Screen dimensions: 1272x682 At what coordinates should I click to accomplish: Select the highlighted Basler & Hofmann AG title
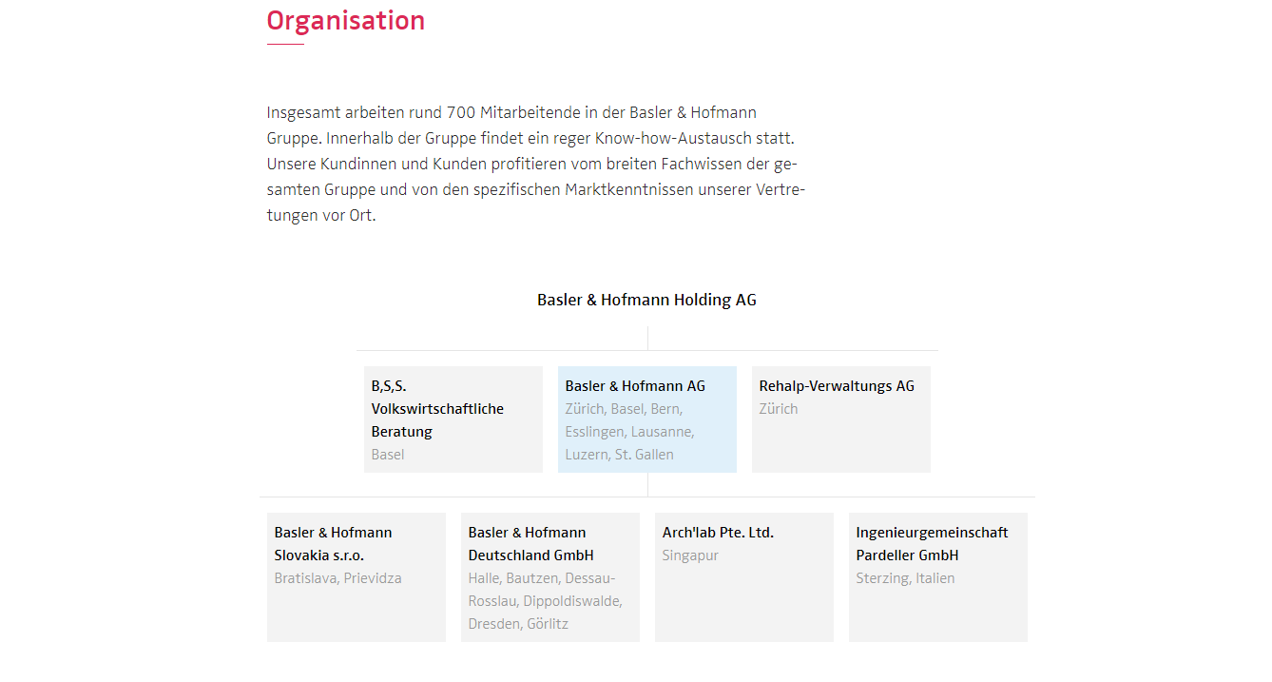coord(635,386)
